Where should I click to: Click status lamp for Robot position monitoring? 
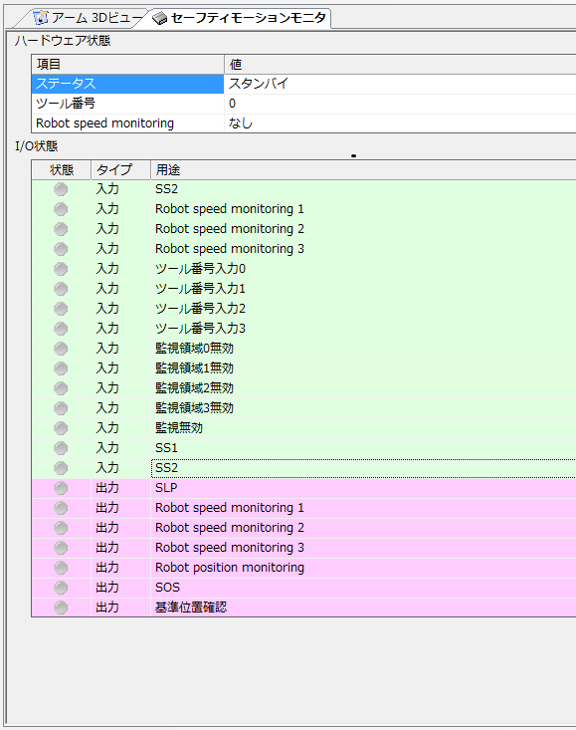[61, 568]
